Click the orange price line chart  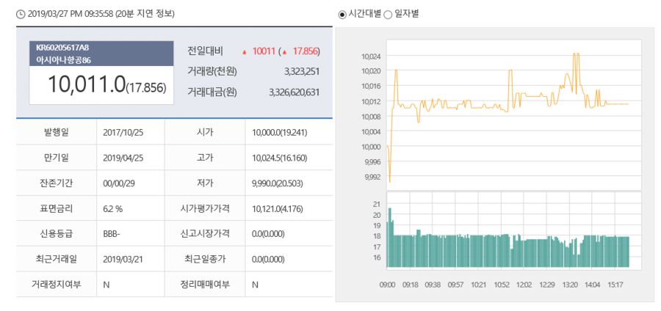(x=508, y=117)
